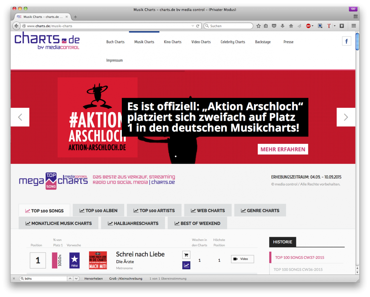Screen dimensions: 370x297
Task: Open the Buch Charts menu item
Action: 115,42
